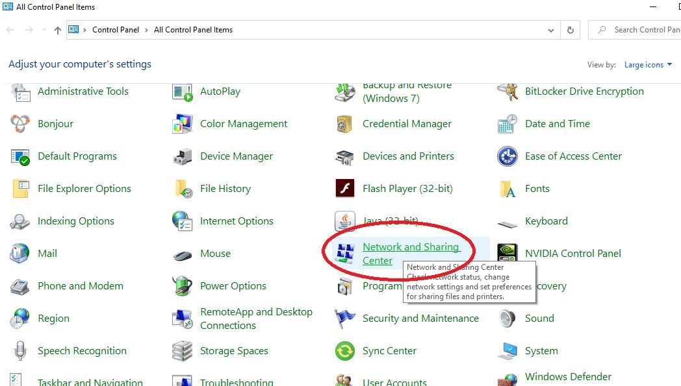
Task: Open the Internet Options link
Action: point(237,221)
